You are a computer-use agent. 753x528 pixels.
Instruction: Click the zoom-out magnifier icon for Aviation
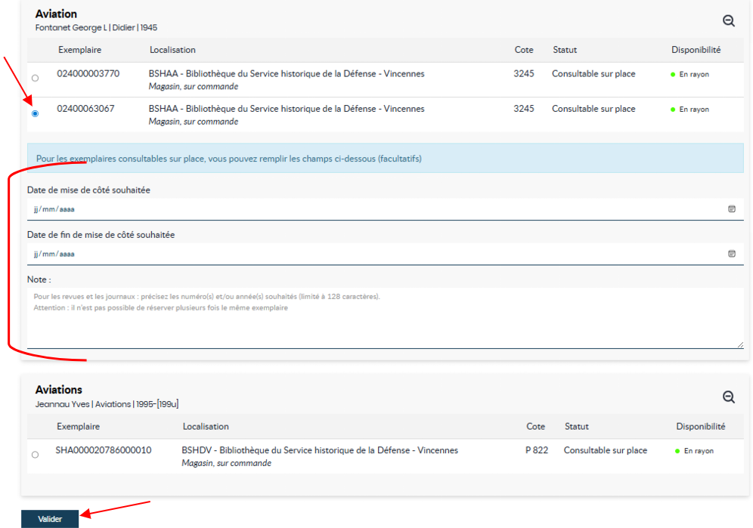pyautogui.click(x=729, y=20)
